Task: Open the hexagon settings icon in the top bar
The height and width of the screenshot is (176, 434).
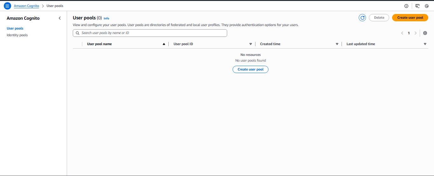Action: point(427,6)
